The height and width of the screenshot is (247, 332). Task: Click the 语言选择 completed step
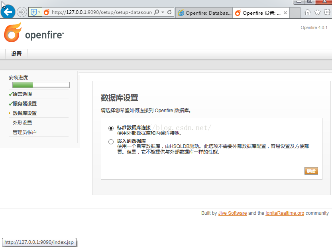(x=22, y=94)
